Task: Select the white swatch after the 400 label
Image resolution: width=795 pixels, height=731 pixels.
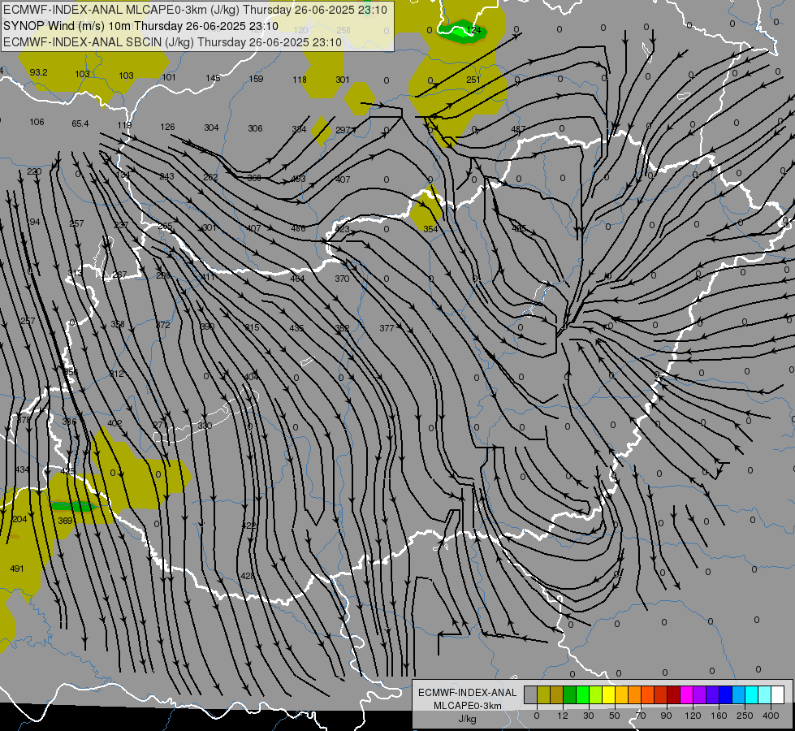Action: pyautogui.click(x=778, y=694)
